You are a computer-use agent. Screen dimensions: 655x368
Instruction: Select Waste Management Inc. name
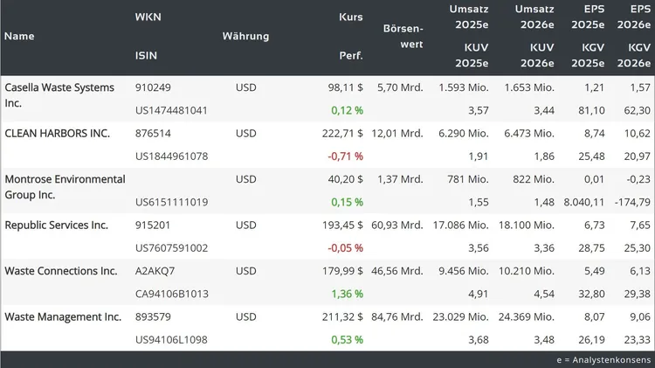click(63, 317)
